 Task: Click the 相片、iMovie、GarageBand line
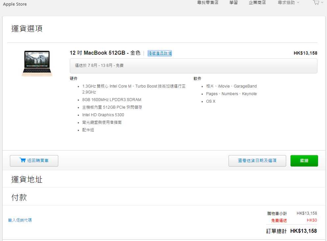click(231, 86)
